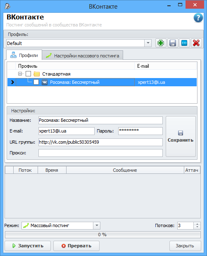Check the Стандартная group checkbox

point(28,74)
